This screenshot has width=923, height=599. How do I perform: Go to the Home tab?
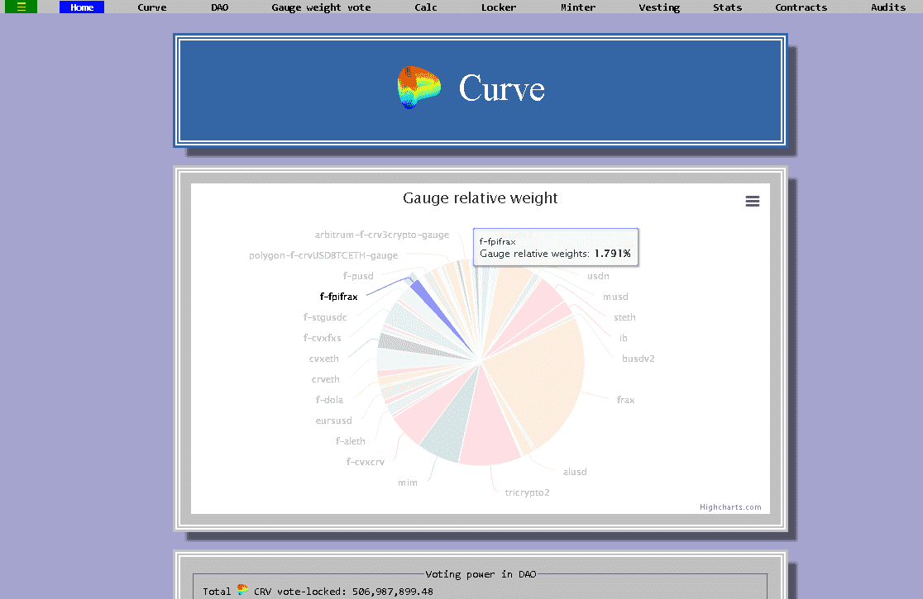82,7
